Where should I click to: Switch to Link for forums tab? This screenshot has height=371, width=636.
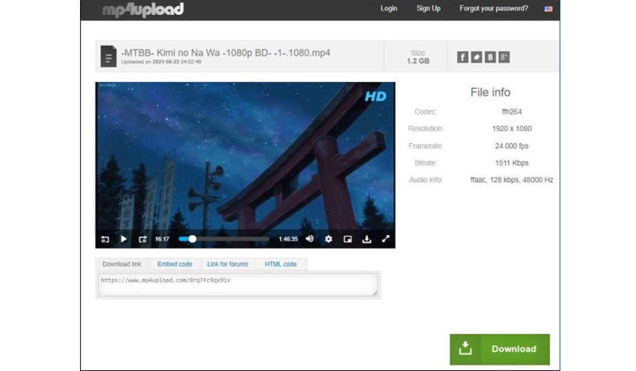click(228, 264)
